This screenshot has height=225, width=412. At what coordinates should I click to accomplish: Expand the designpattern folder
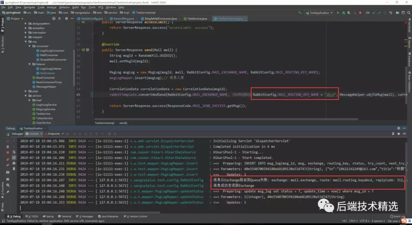click(x=26, y=24)
